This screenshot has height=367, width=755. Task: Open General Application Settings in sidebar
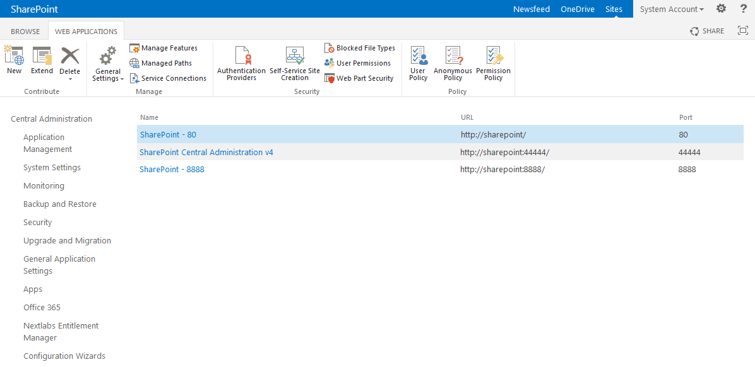(59, 265)
